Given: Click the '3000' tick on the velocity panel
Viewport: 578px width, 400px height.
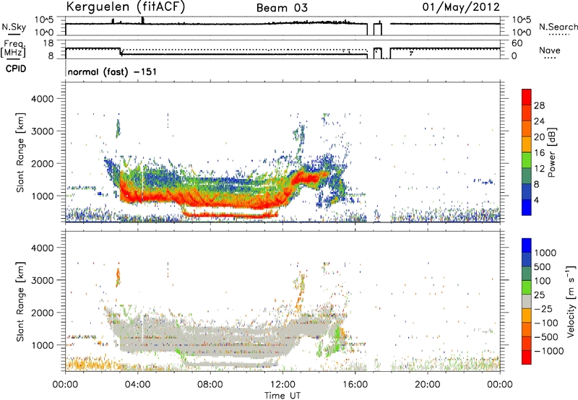Looking at the screenshot, I should coord(42,280).
